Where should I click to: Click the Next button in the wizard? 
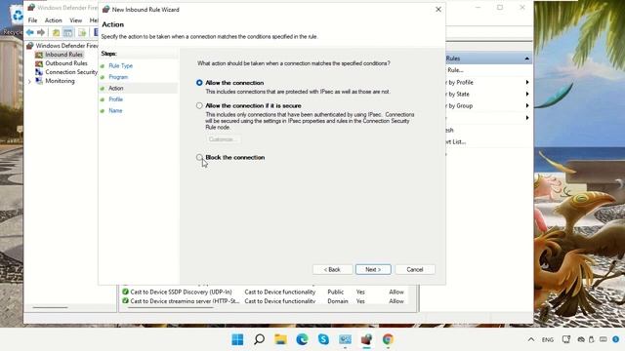[373, 269]
